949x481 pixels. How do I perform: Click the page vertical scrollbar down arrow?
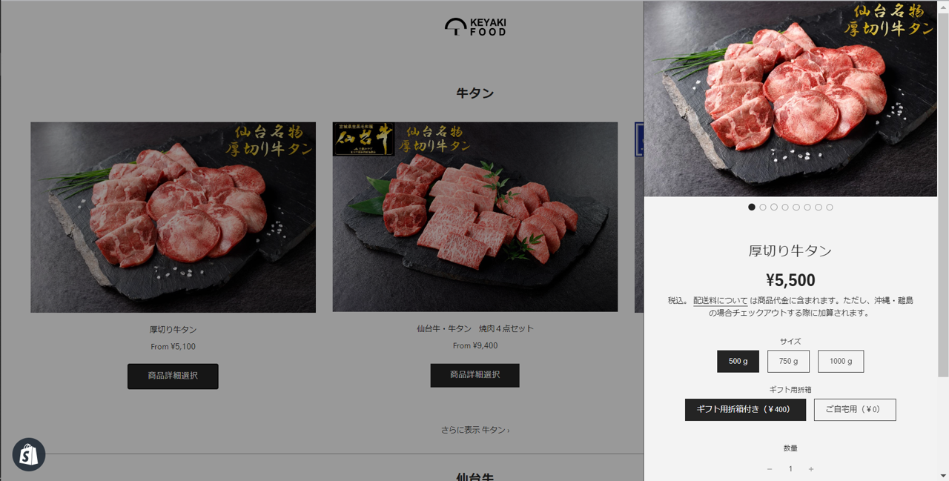coord(943,475)
